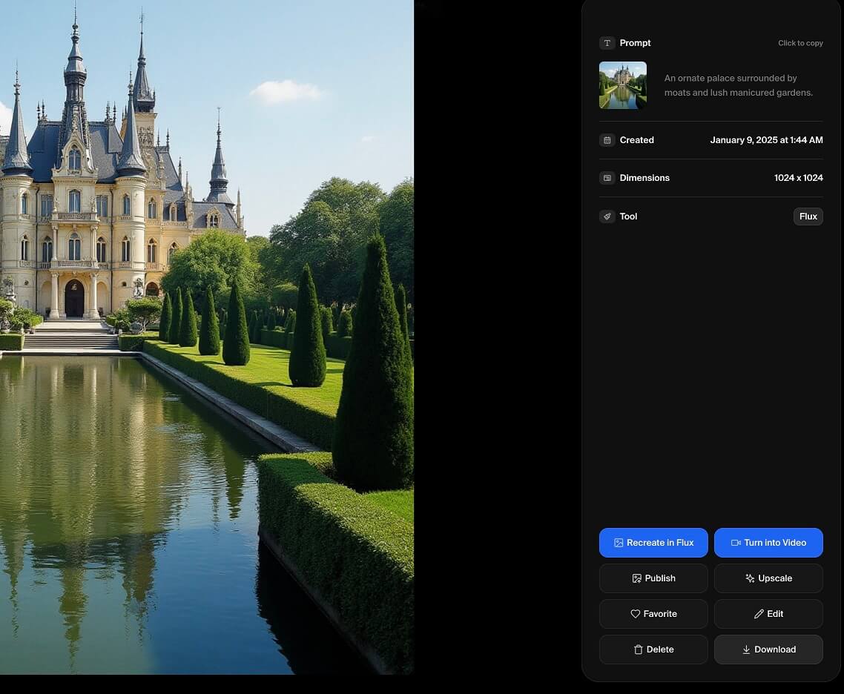Click the Prompt section heading label
Image resolution: width=844 pixels, height=694 pixels.
pos(635,43)
